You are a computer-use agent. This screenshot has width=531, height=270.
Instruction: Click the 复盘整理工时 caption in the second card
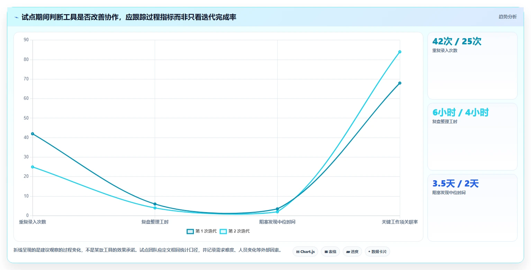point(445,122)
